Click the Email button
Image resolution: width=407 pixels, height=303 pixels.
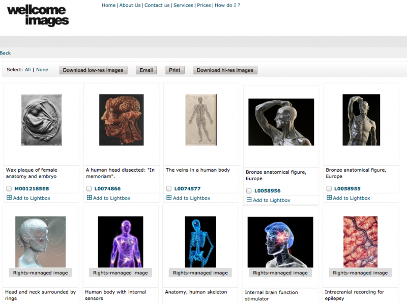(146, 70)
